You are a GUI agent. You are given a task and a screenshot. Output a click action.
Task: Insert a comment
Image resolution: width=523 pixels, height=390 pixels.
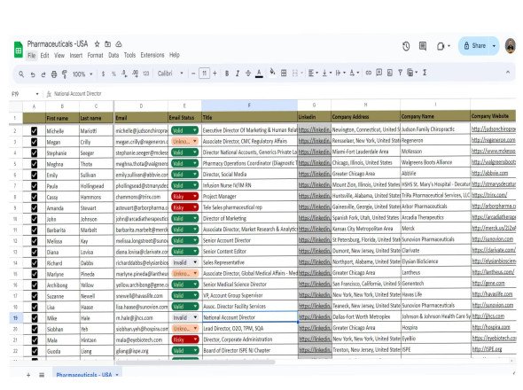point(379,73)
